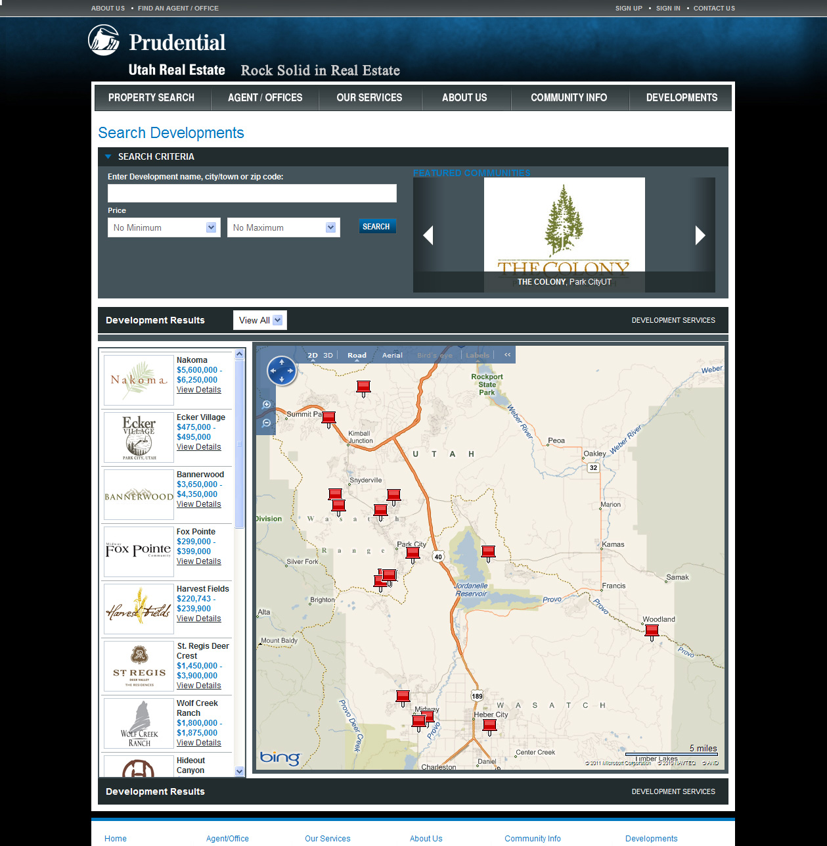The height and width of the screenshot is (846, 827).
Task: Collapse the Search Criteria panel
Action: (108, 156)
